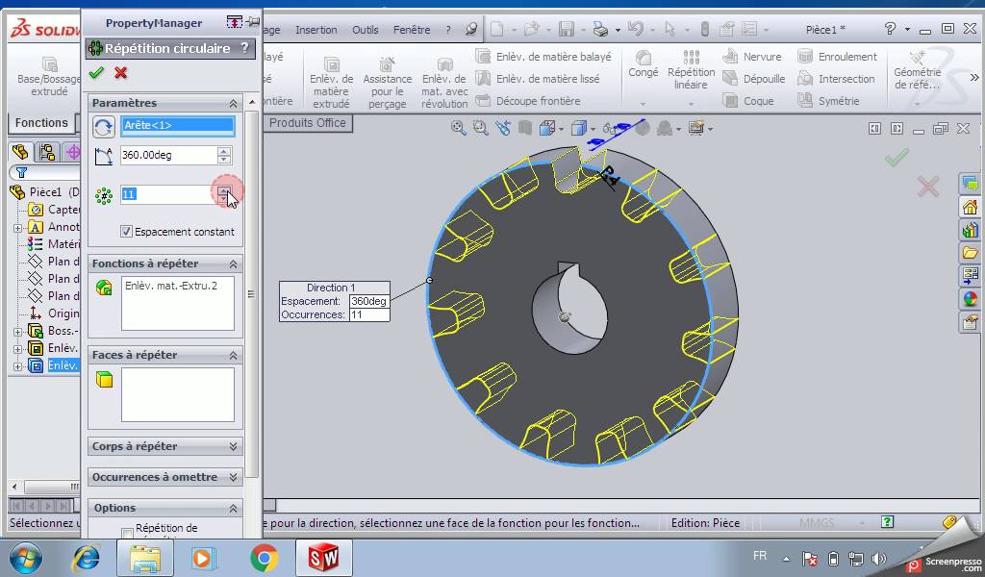Click the reverse direction icon beside Arête<1>
The image size is (985, 577).
(104, 127)
